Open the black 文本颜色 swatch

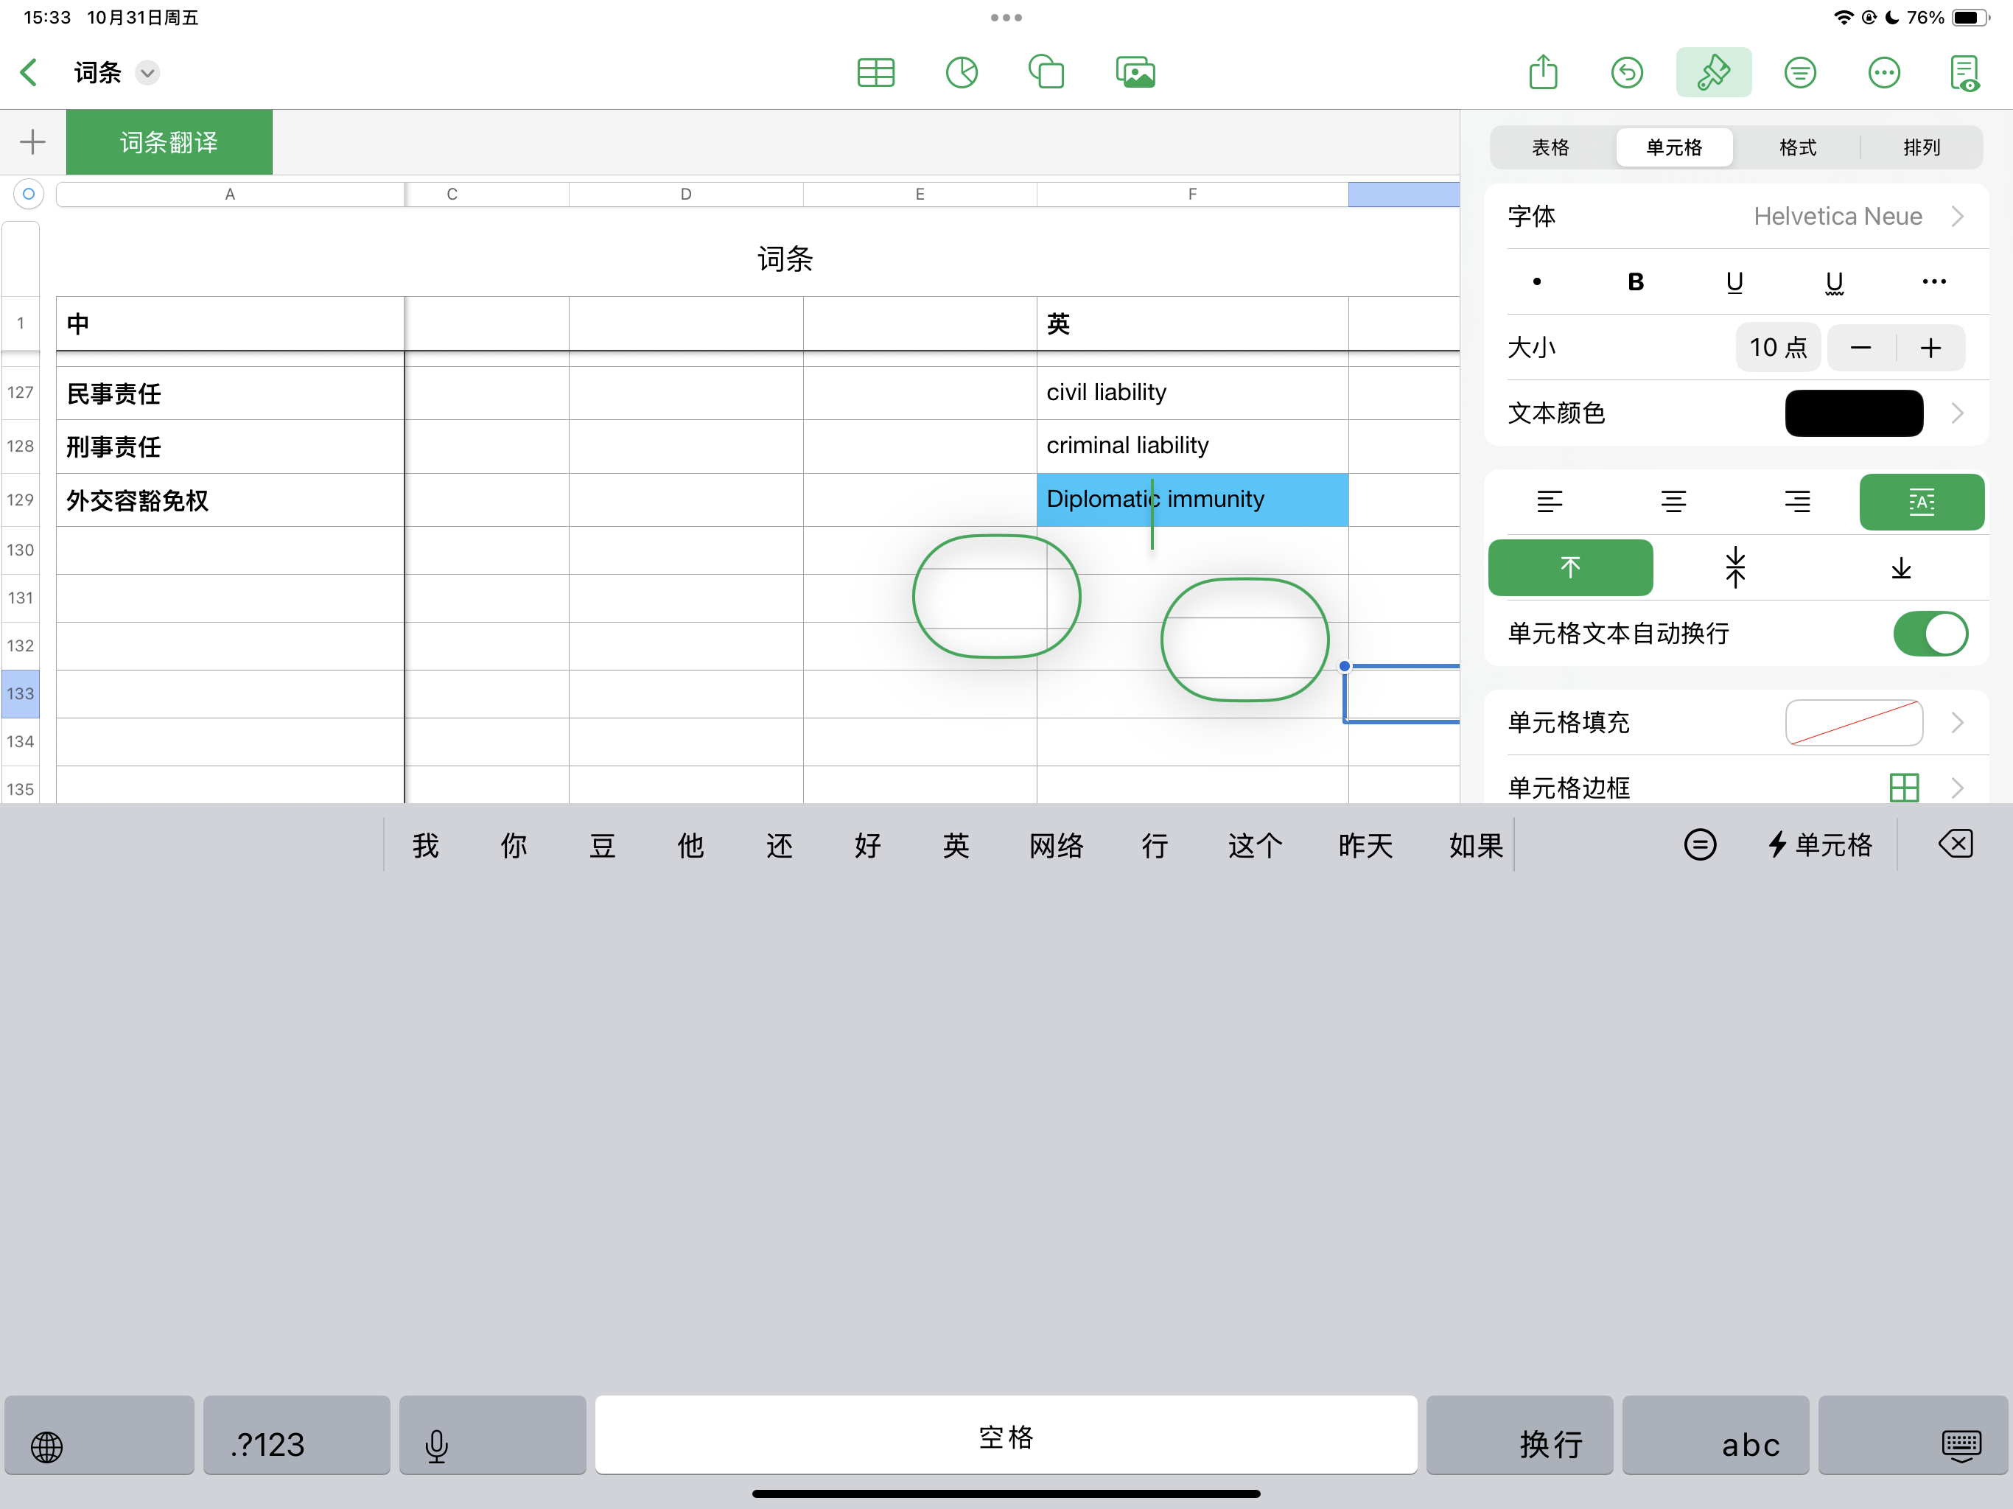pyautogui.click(x=1854, y=413)
